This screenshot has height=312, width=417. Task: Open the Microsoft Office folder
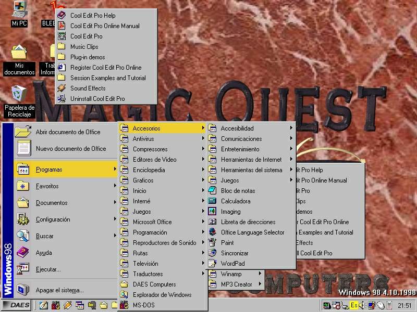pos(163,222)
